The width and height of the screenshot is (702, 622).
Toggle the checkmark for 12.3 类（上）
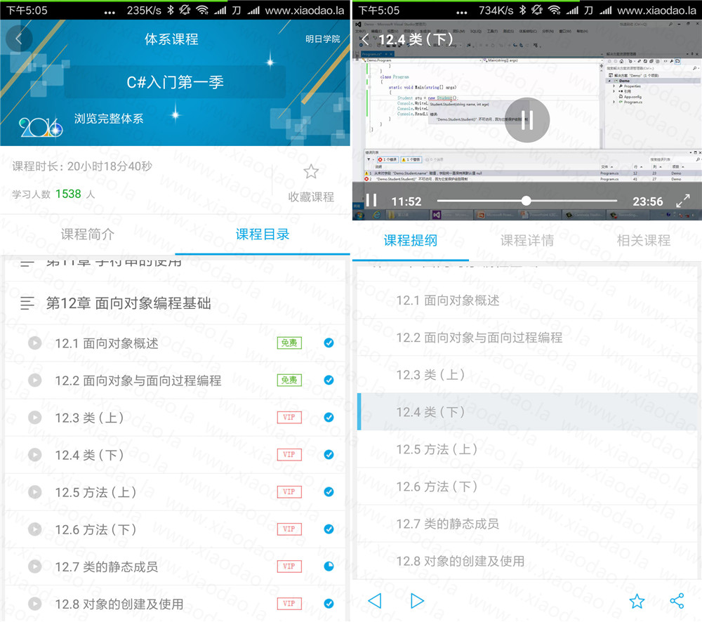tap(329, 418)
